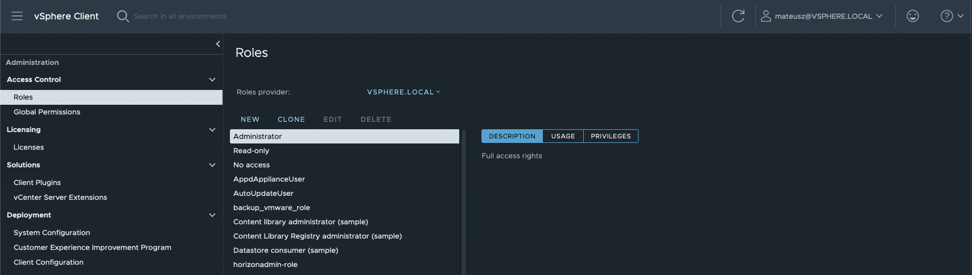Collapse the Licensing section

tap(212, 130)
